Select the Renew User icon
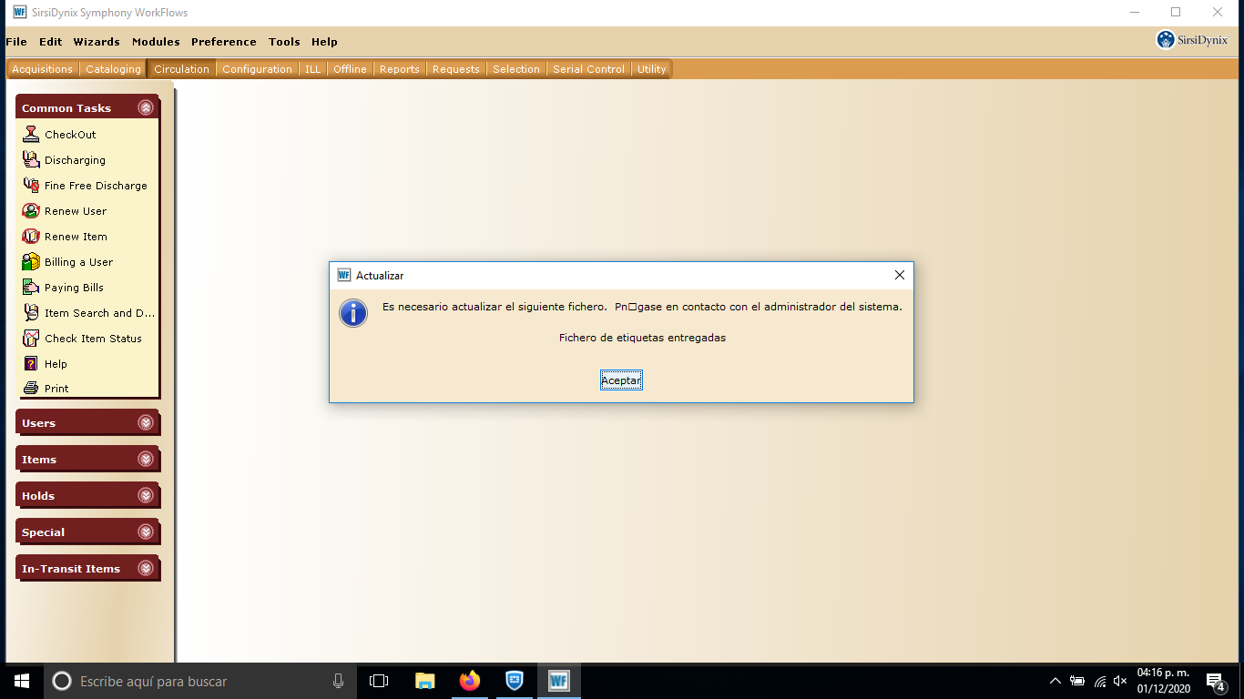 [x=31, y=210]
